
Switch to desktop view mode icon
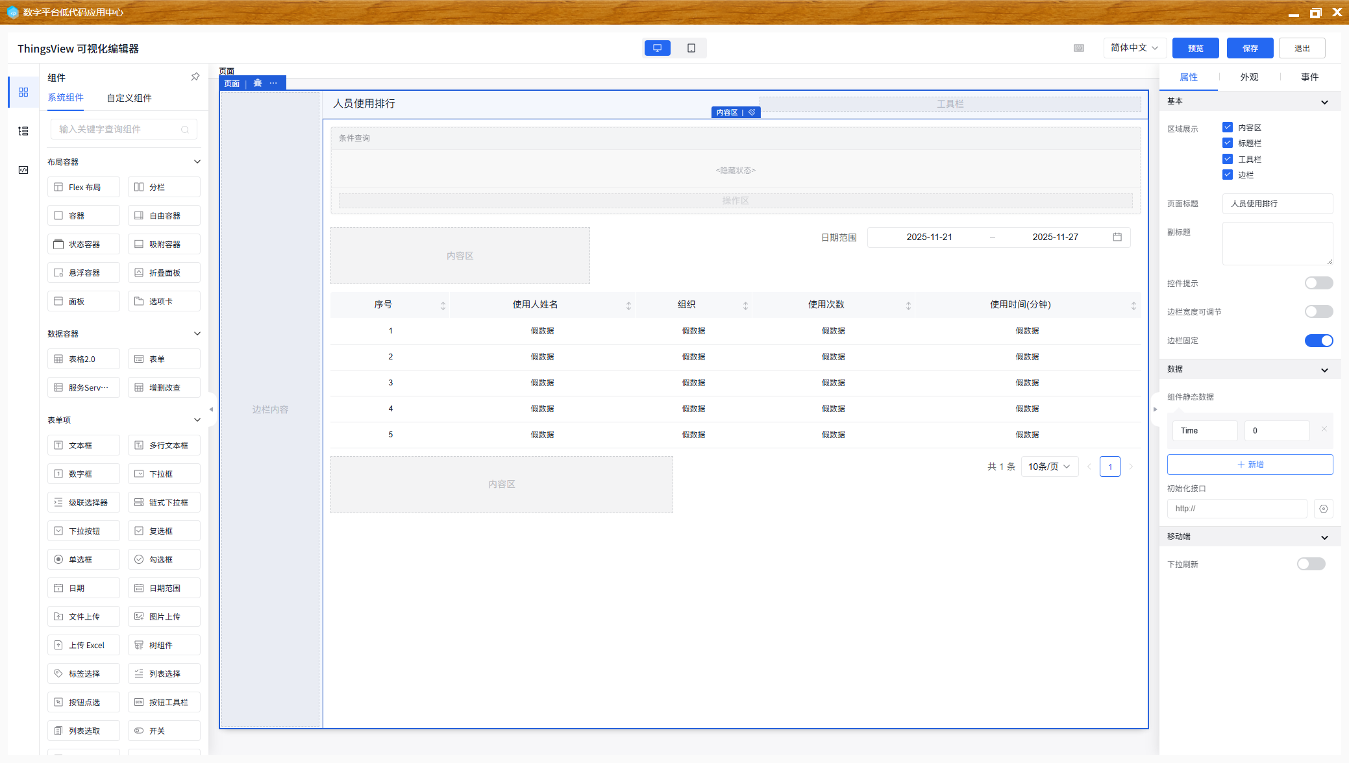(657, 48)
